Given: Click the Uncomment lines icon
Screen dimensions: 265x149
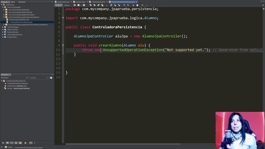Looking at the screenshot, I should 146,5.
